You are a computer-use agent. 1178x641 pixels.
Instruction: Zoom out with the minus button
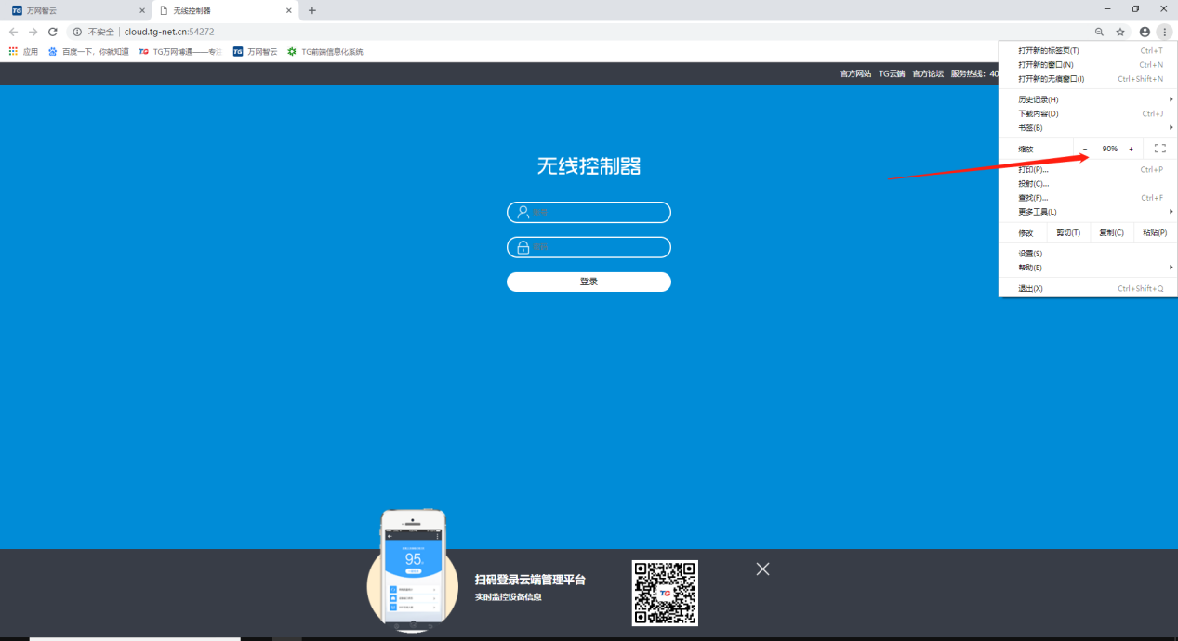point(1085,149)
